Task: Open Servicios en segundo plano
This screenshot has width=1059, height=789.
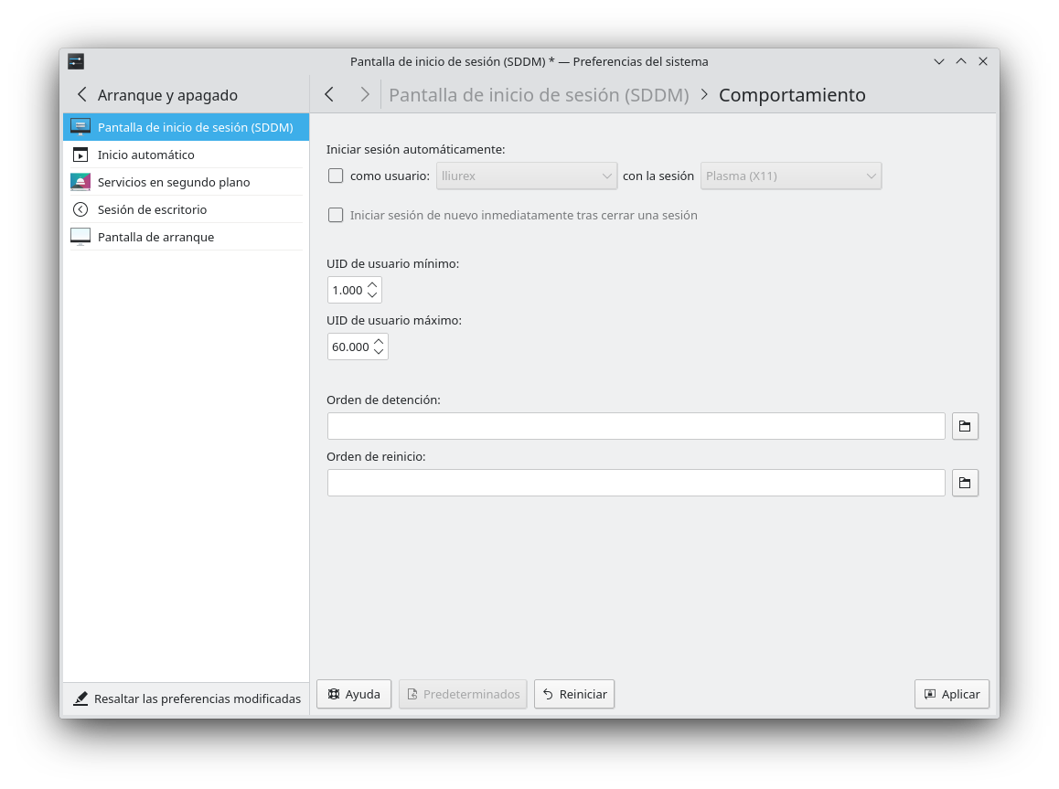Action: (174, 182)
